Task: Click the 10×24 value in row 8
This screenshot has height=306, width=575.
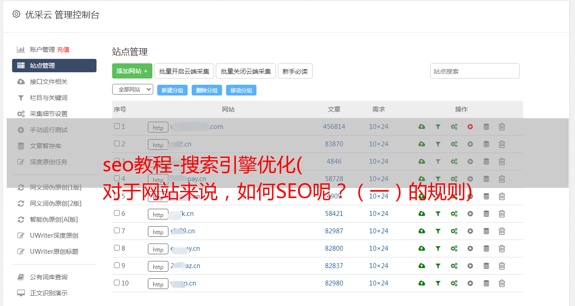Action: coord(379,248)
